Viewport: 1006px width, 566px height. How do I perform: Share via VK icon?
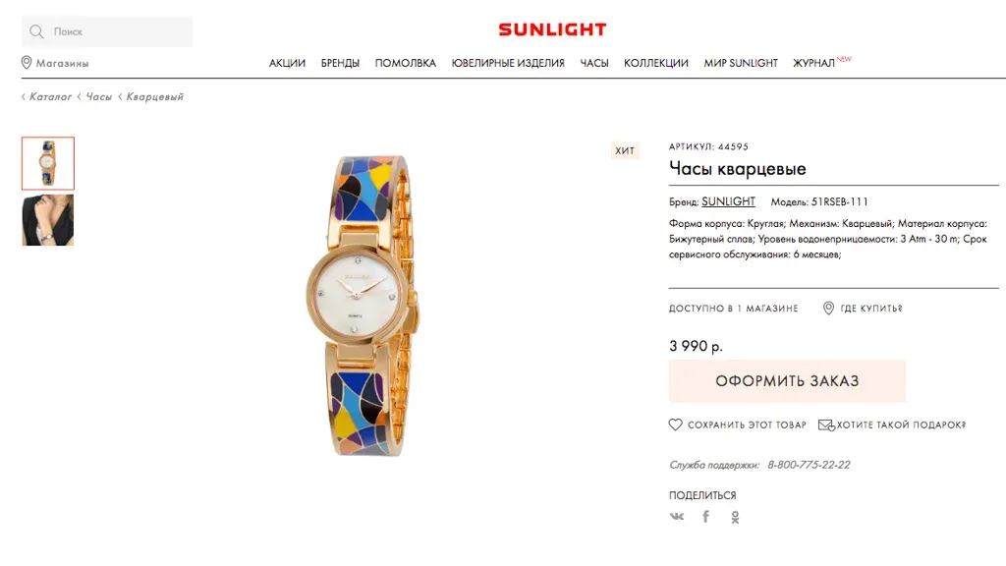coord(677,516)
